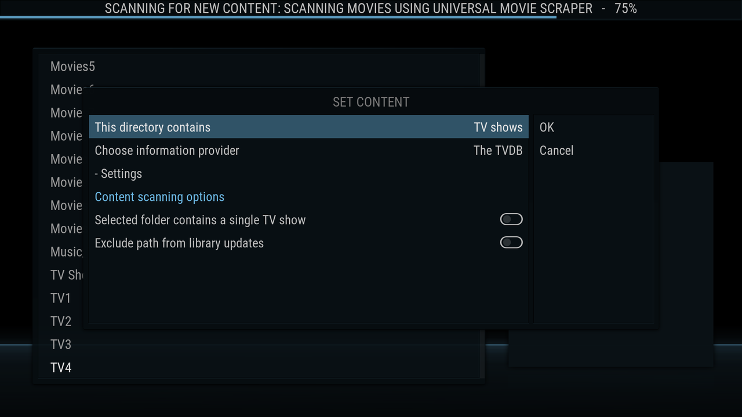Click the 'The TVDB' provider value
742x417 pixels.
point(498,151)
